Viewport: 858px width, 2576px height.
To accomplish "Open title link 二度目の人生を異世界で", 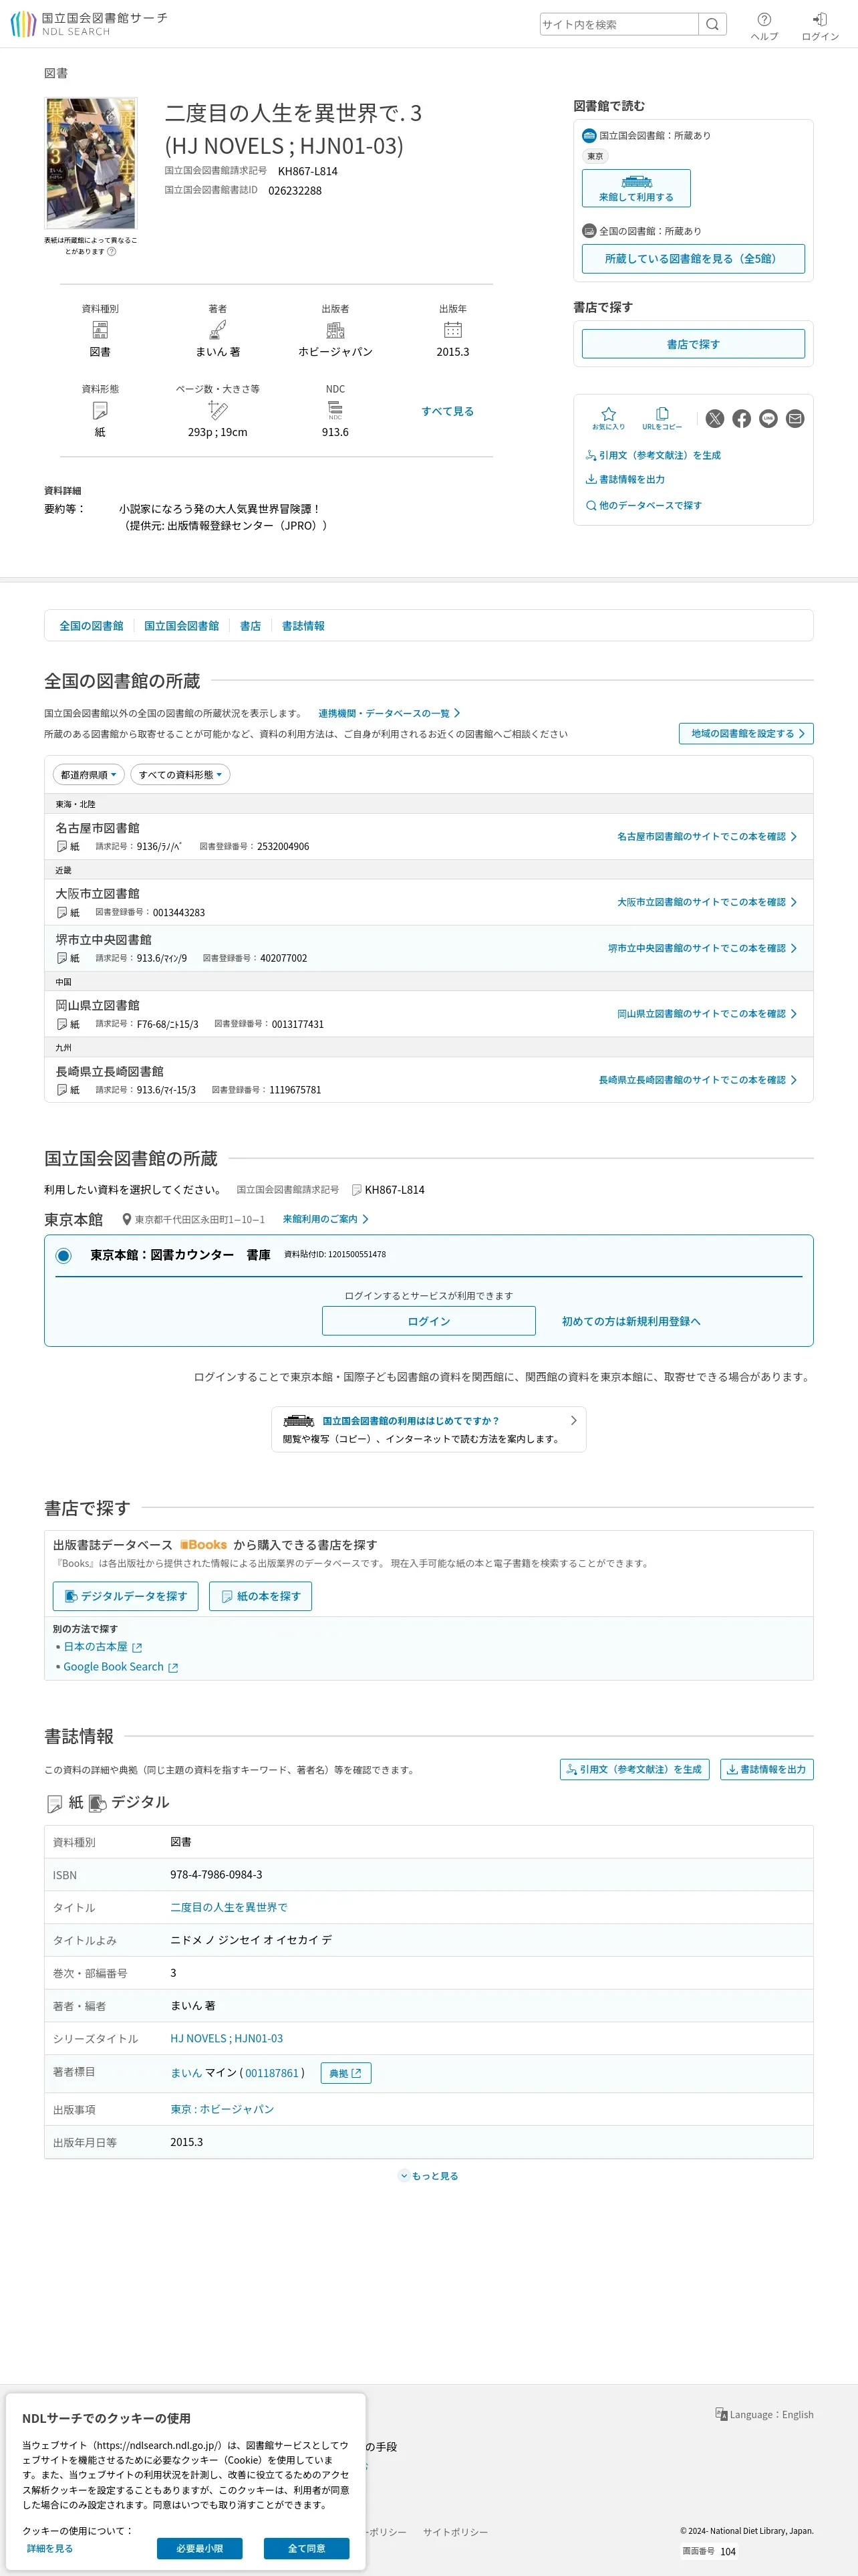I will click(x=229, y=1907).
